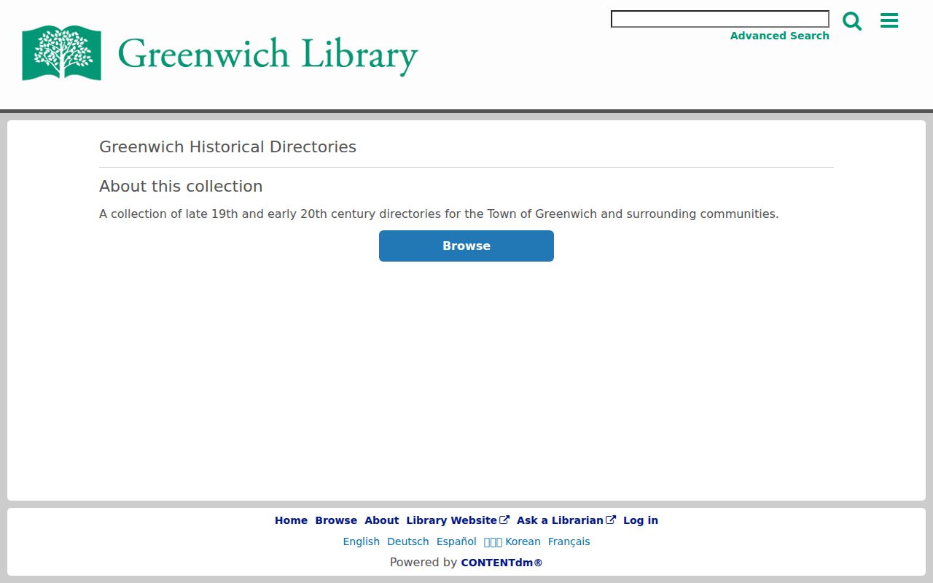This screenshot has height=583, width=933.
Task: Open Ask a Librarian link
Action: pyautogui.click(x=566, y=520)
